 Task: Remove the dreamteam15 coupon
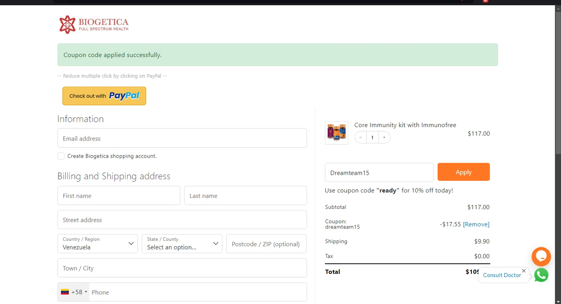476,224
